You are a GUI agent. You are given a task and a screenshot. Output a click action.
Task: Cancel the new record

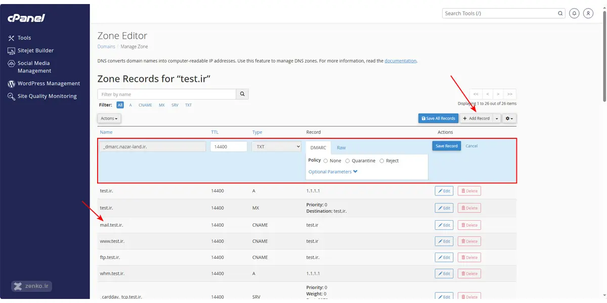(x=471, y=146)
